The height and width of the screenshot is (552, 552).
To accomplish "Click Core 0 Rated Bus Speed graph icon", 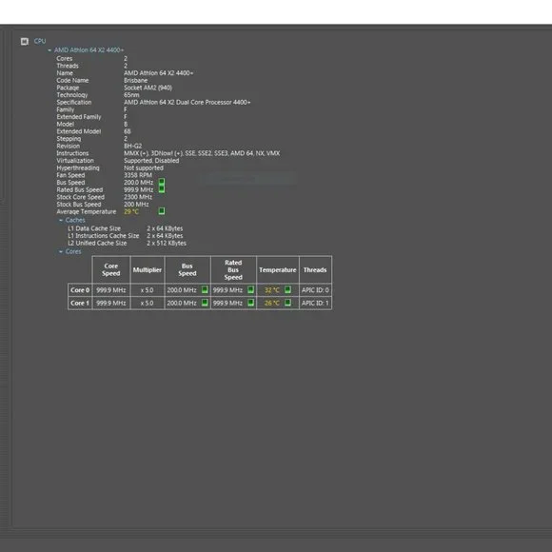I will pyautogui.click(x=250, y=289).
